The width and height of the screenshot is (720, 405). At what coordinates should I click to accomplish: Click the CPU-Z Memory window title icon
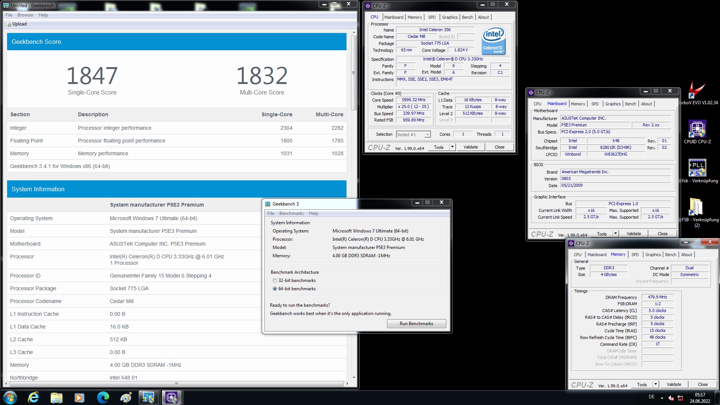[x=571, y=243]
